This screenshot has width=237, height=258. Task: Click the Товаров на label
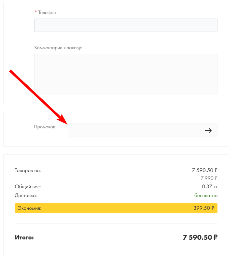pos(28,170)
